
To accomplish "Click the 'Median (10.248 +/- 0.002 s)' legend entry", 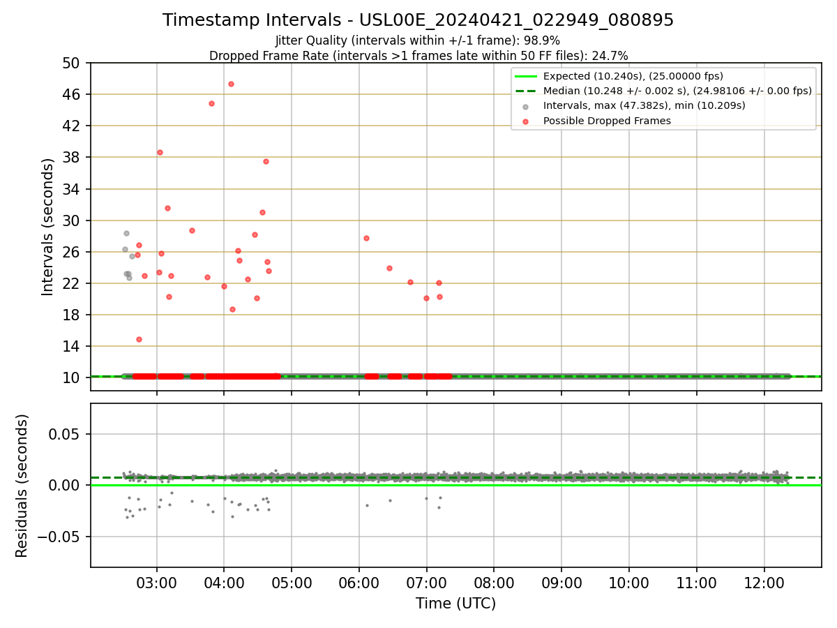I will coord(677,91).
